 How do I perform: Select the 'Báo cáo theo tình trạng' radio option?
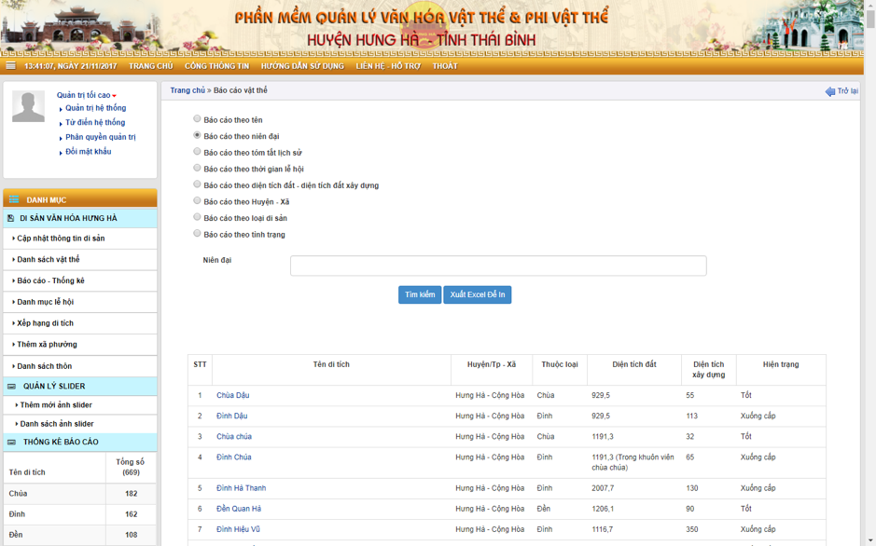point(197,234)
